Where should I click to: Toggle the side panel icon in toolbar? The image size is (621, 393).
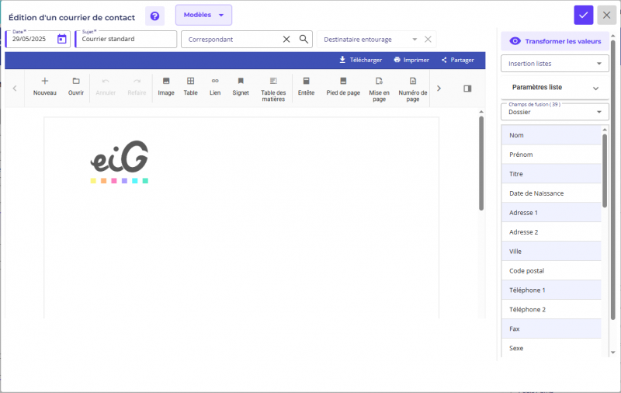(x=467, y=89)
